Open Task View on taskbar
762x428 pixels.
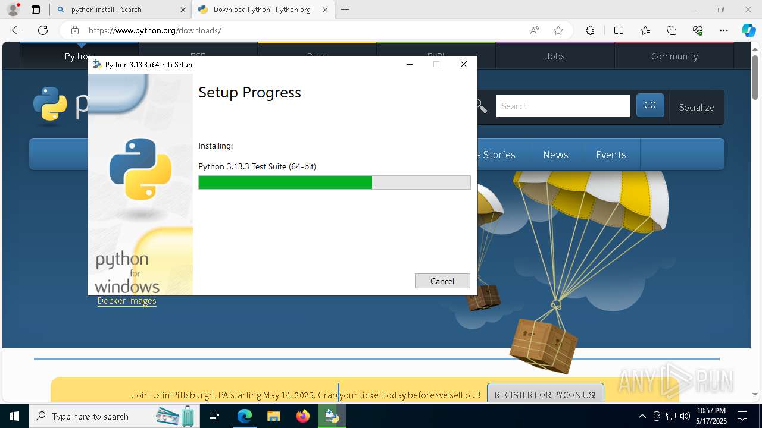tap(215, 416)
